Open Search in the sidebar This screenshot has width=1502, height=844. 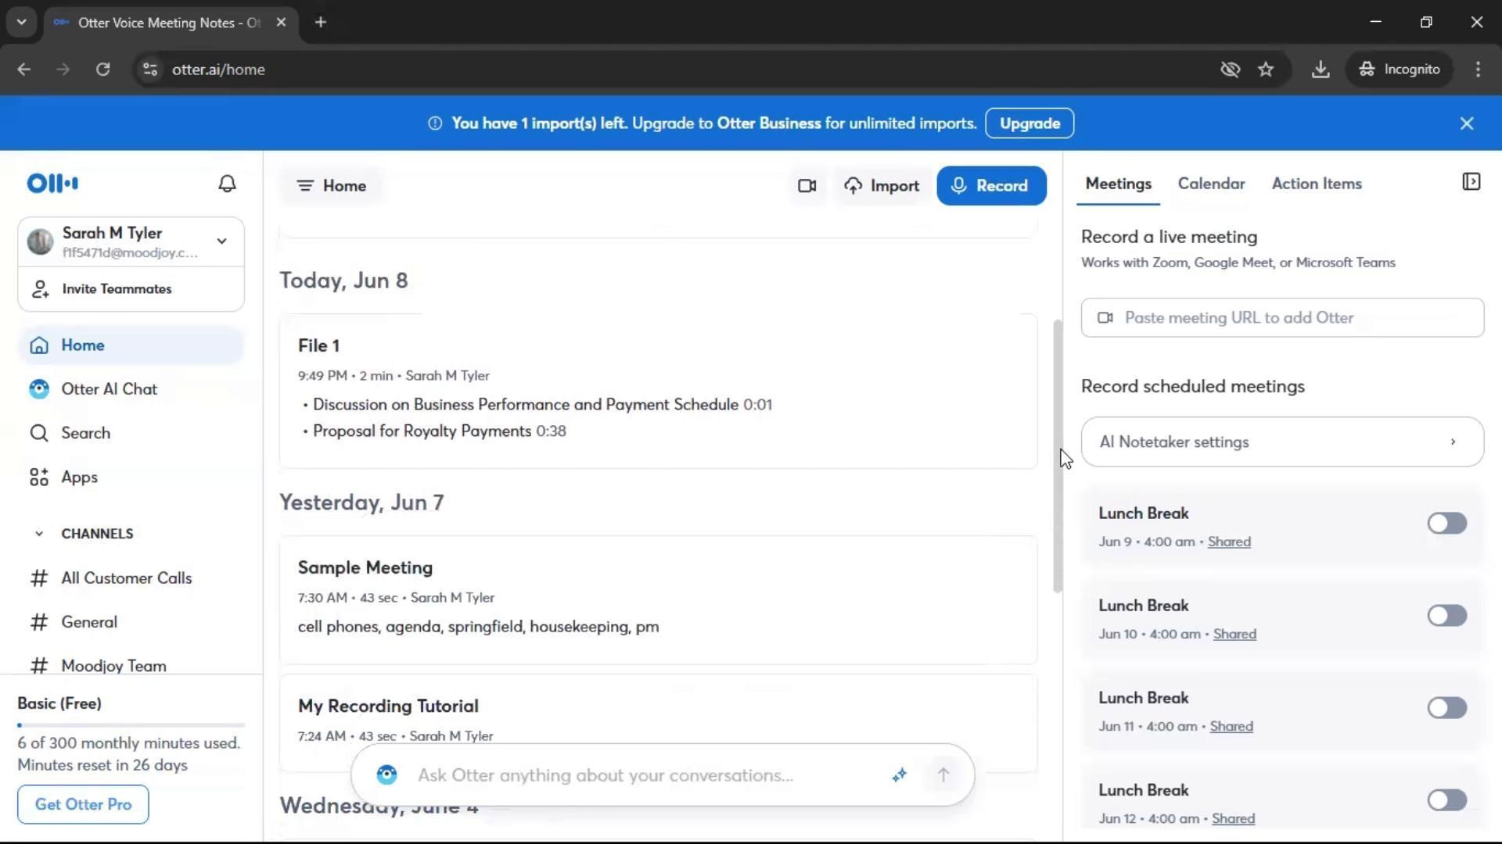[85, 433]
